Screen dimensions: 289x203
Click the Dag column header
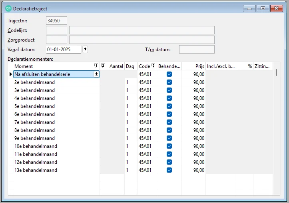tap(130, 66)
